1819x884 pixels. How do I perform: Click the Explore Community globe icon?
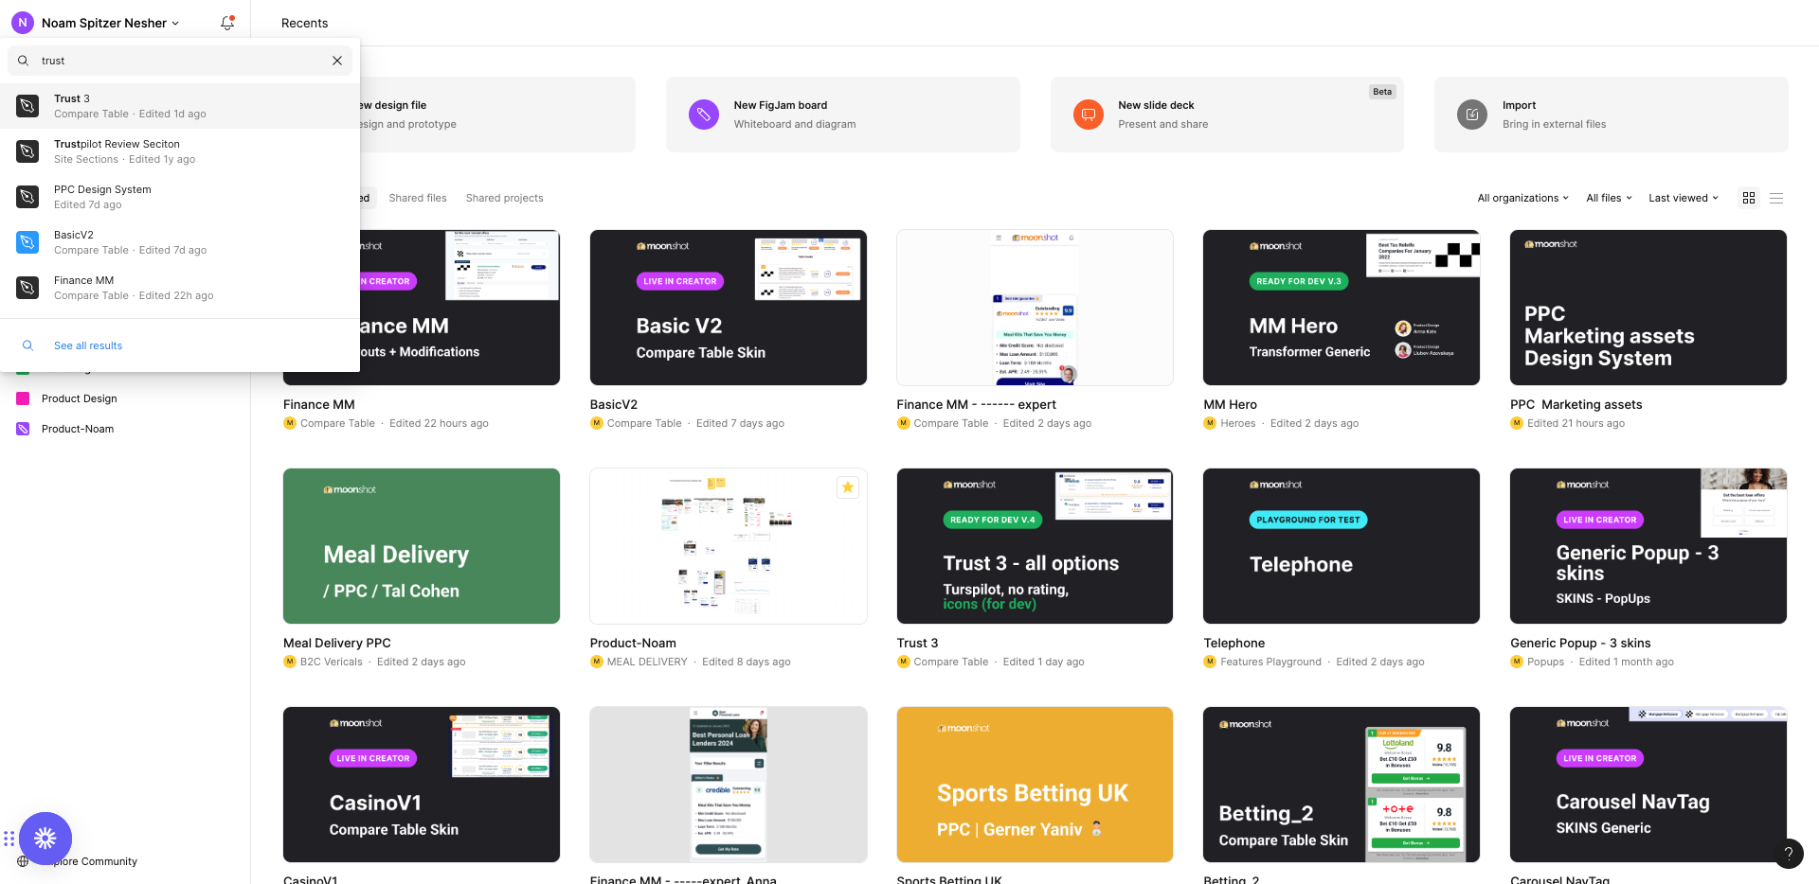click(x=23, y=861)
